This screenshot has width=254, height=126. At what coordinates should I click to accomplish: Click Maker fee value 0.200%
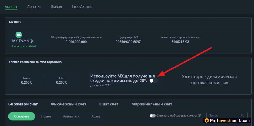tap(27, 83)
